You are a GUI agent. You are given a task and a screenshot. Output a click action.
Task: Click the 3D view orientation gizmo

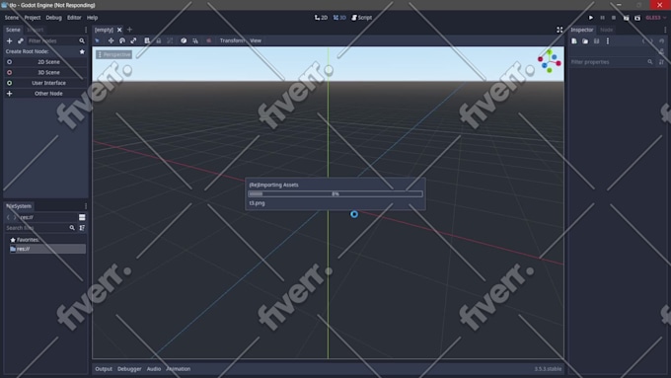click(550, 61)
